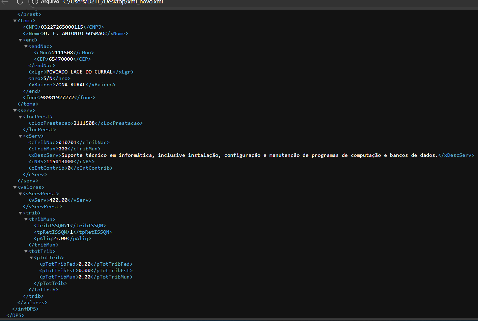
Task: Toggle the pTotTrib disclosure triangle
Action: point(31,258)
